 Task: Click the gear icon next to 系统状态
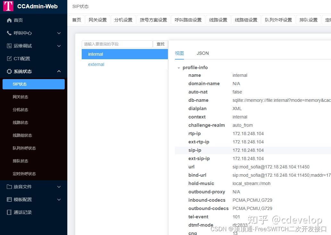9,71
